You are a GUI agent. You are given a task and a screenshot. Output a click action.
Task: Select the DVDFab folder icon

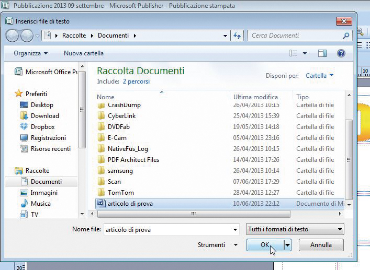pyautogui.click(x=101, y=126)
